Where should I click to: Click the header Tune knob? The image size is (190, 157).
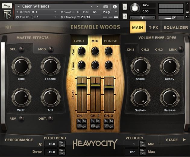coord(135,8)
